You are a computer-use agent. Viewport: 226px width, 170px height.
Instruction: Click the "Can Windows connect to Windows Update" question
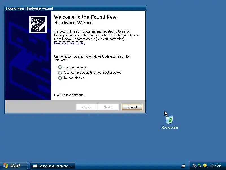[92, 58]
